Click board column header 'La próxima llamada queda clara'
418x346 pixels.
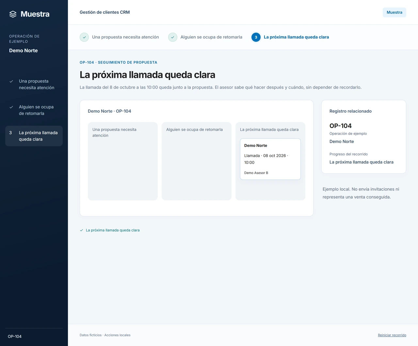(269, 130)
